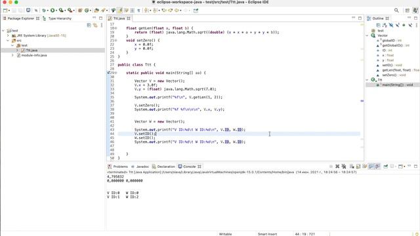Click the Next Annotation toolbar icon
This screenshot has width=420, height=236.
tap(146, 10)
